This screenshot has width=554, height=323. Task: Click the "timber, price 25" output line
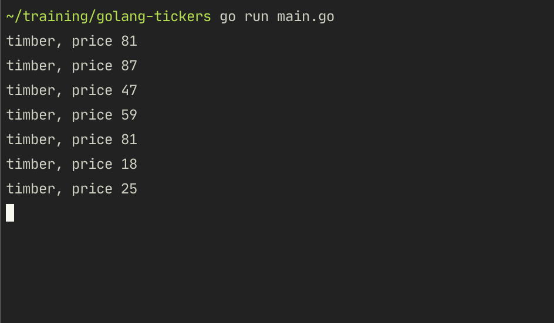[72, 189]
